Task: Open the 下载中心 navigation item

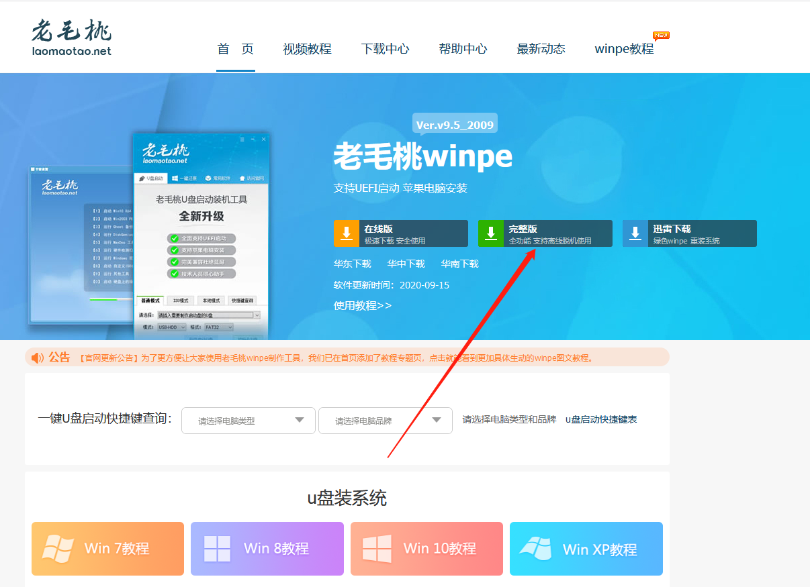Action: [x=385, y=49]
